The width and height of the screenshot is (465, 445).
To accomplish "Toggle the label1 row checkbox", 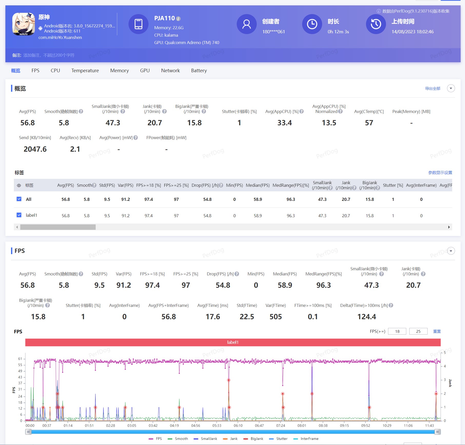I will (x=19, y=215).
